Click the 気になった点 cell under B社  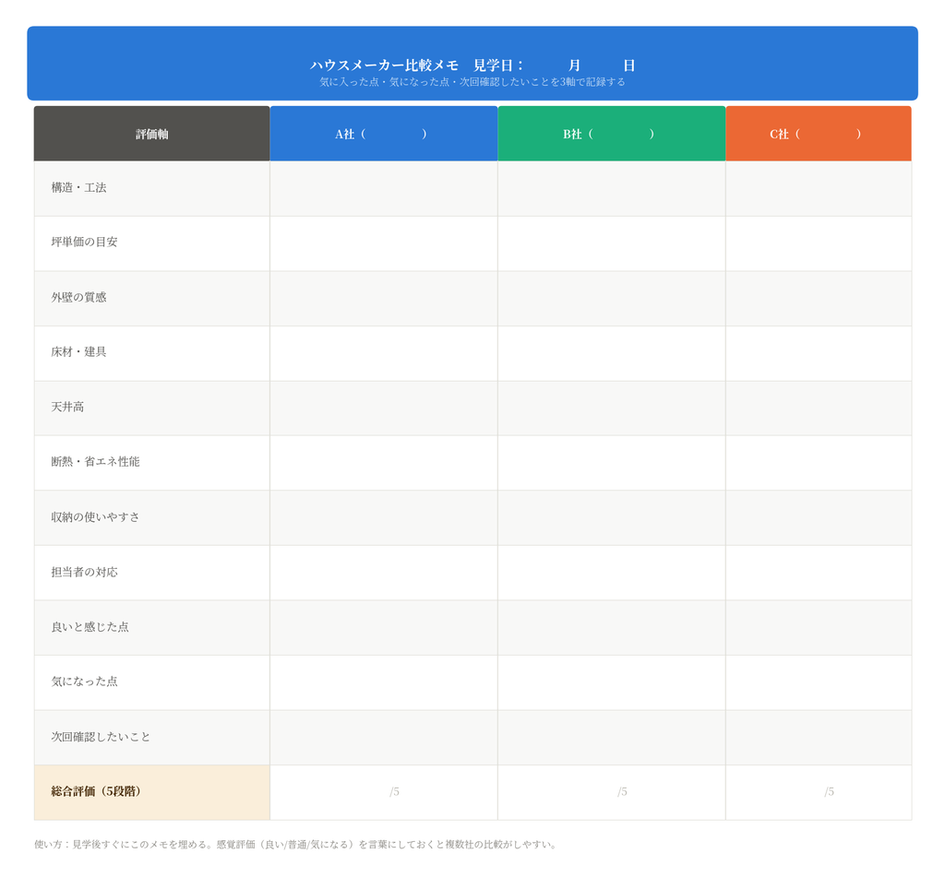coord(612,682)
